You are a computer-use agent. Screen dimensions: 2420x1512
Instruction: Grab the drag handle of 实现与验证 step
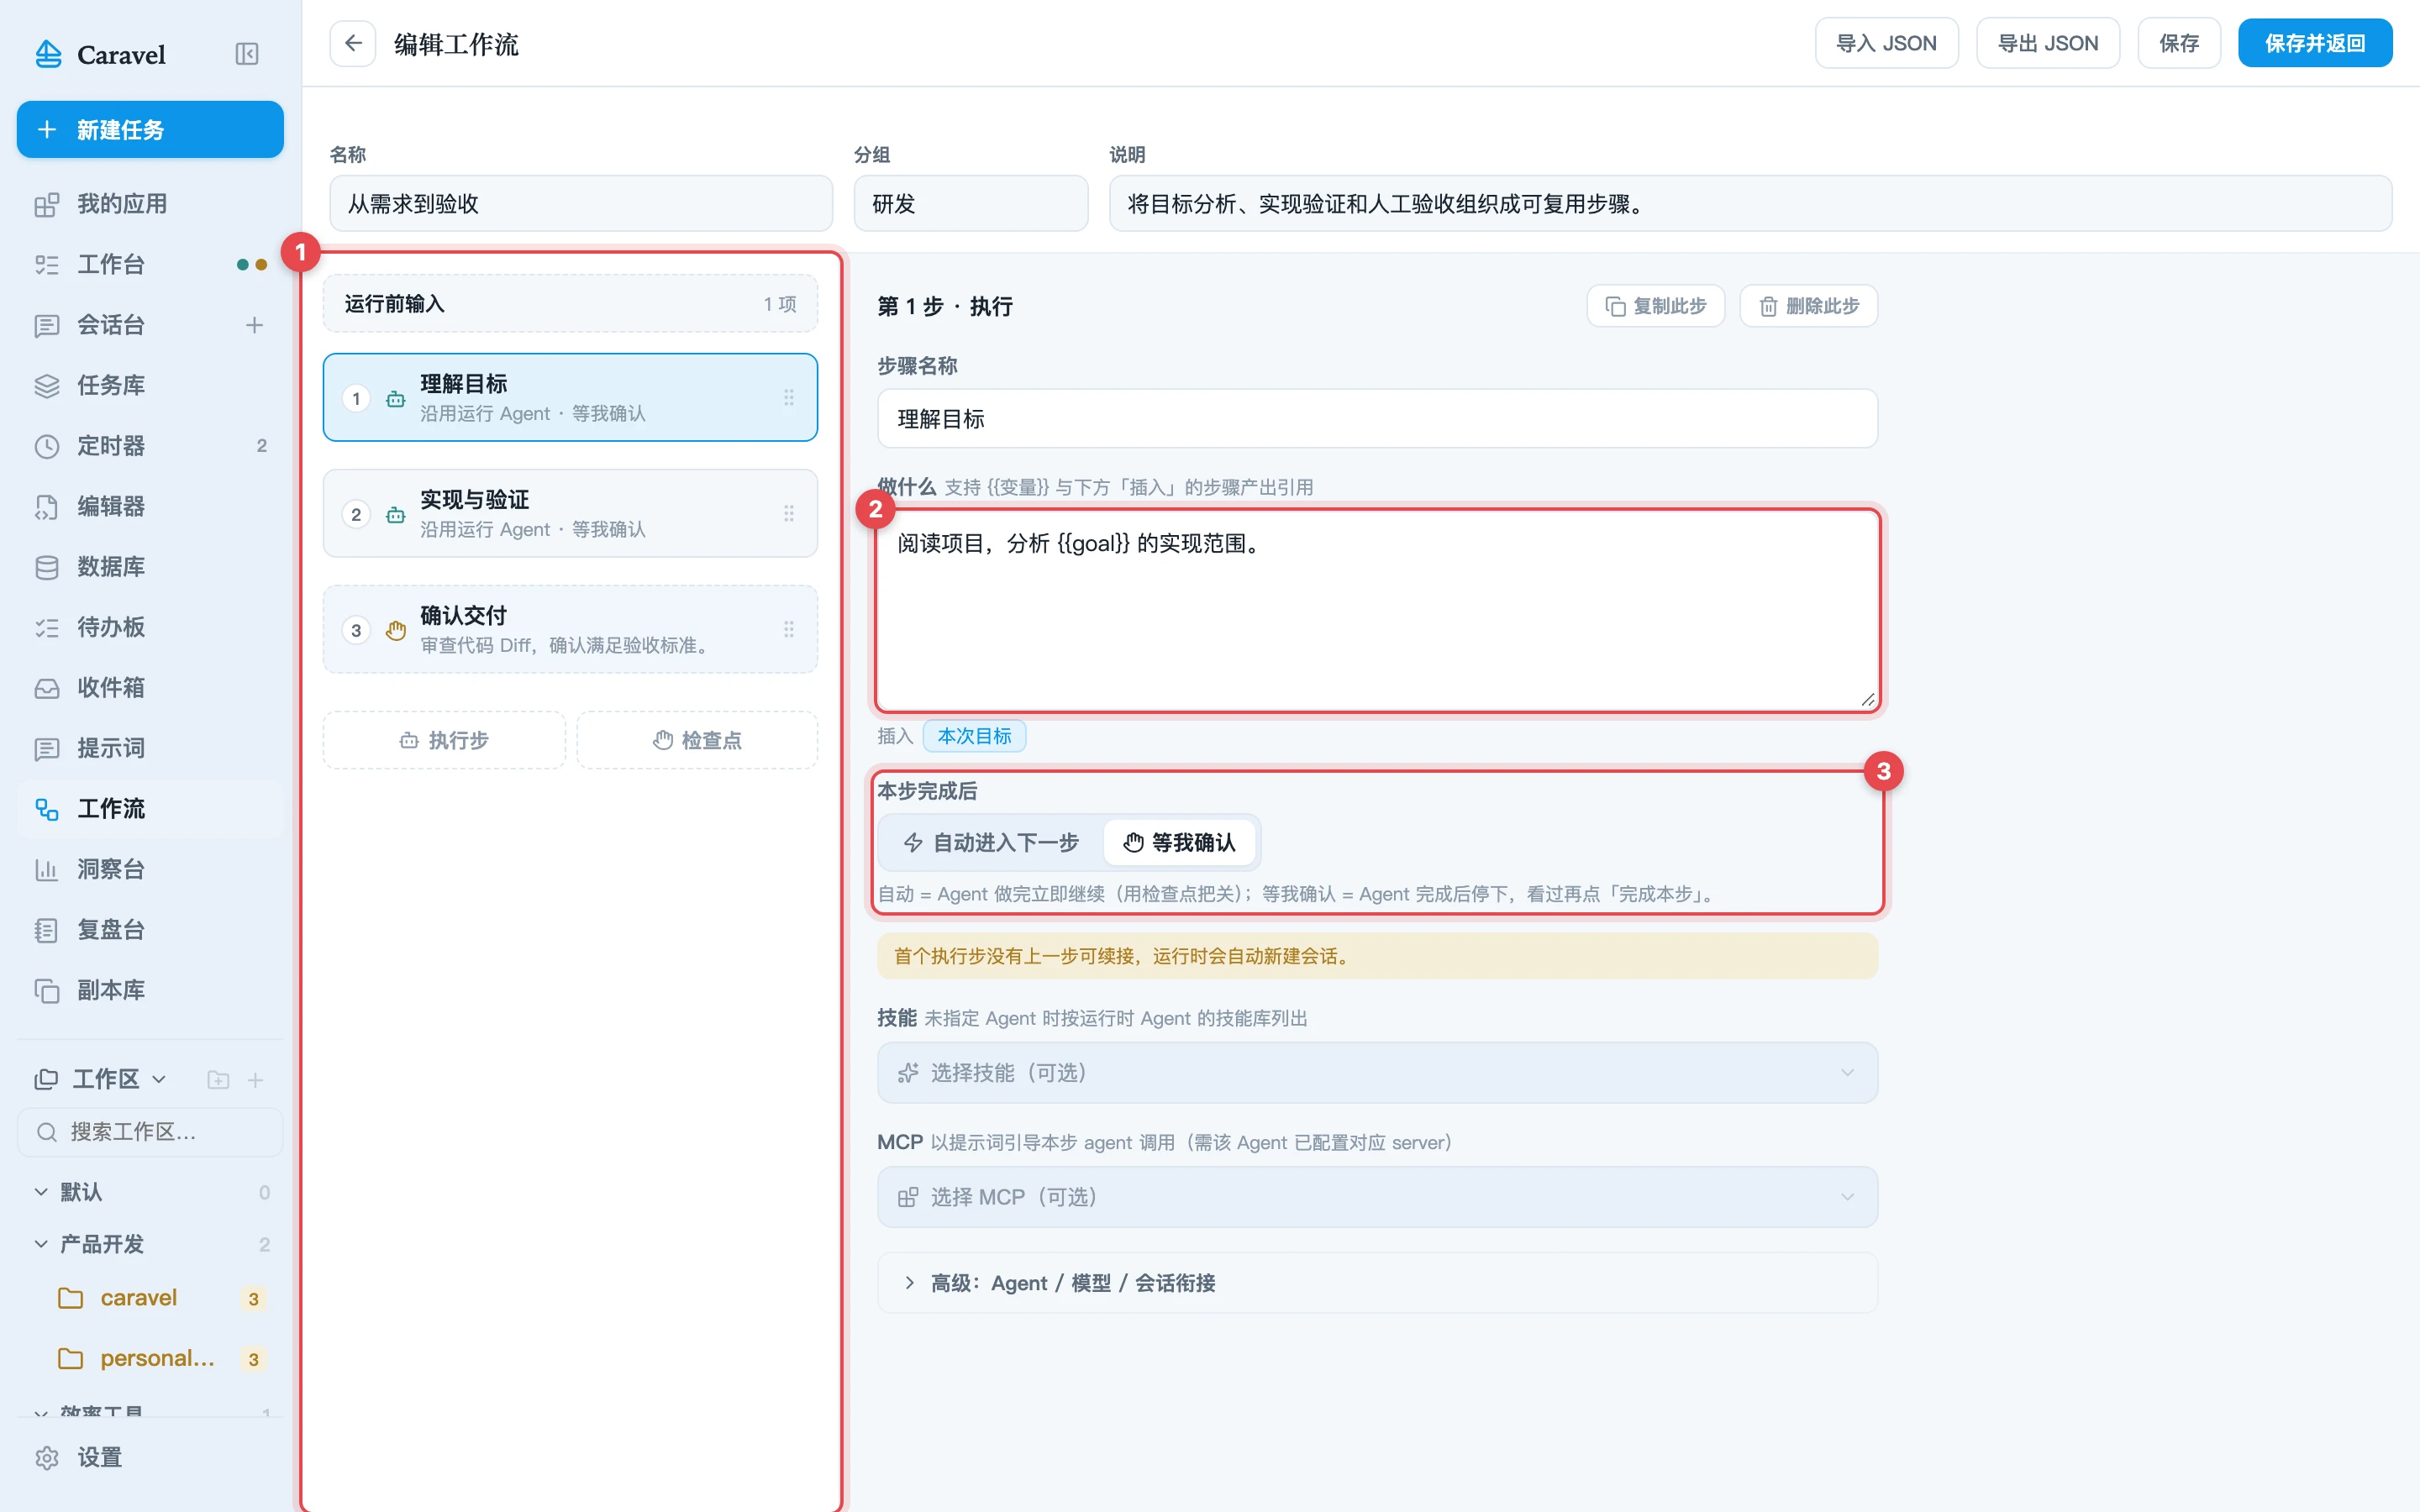[789, 514]
